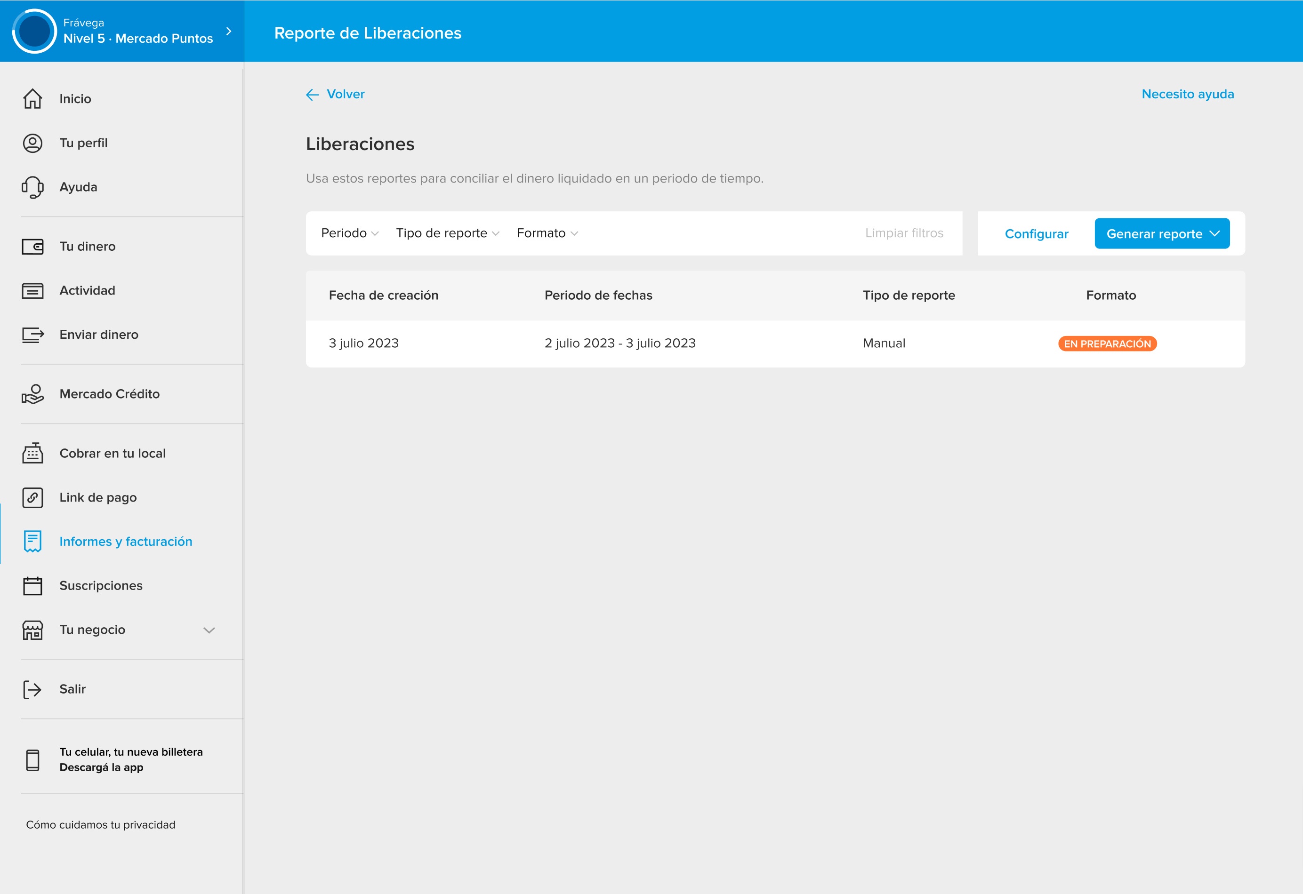Click the wallet icon for Tu dinero

[x=32, y=247]
